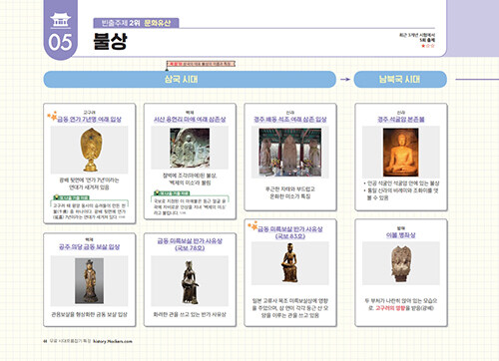Click the 경주 배동 석조 삼존 입상 photo
Viewport: 499px width, 361px height.
[290, 153]
